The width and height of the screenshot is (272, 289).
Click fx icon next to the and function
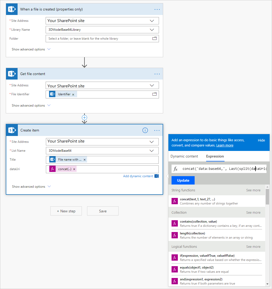(175, 281)
